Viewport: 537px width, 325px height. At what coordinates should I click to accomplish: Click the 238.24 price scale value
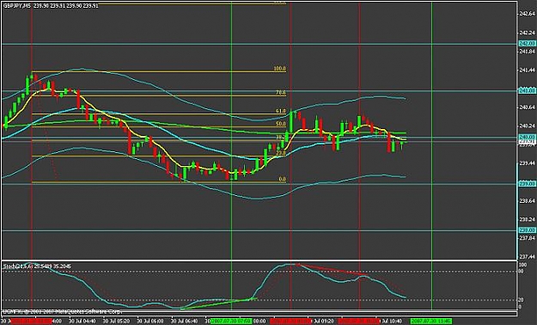[527, 219]
